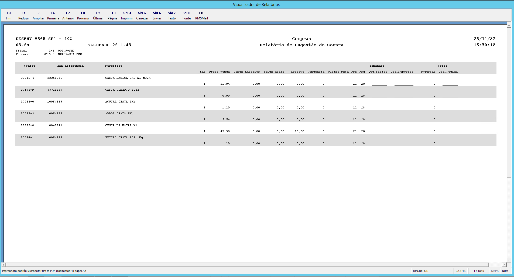514x277 pixels.
Task: Export as text with ShF7 Texto
Action: click(172, 16)
